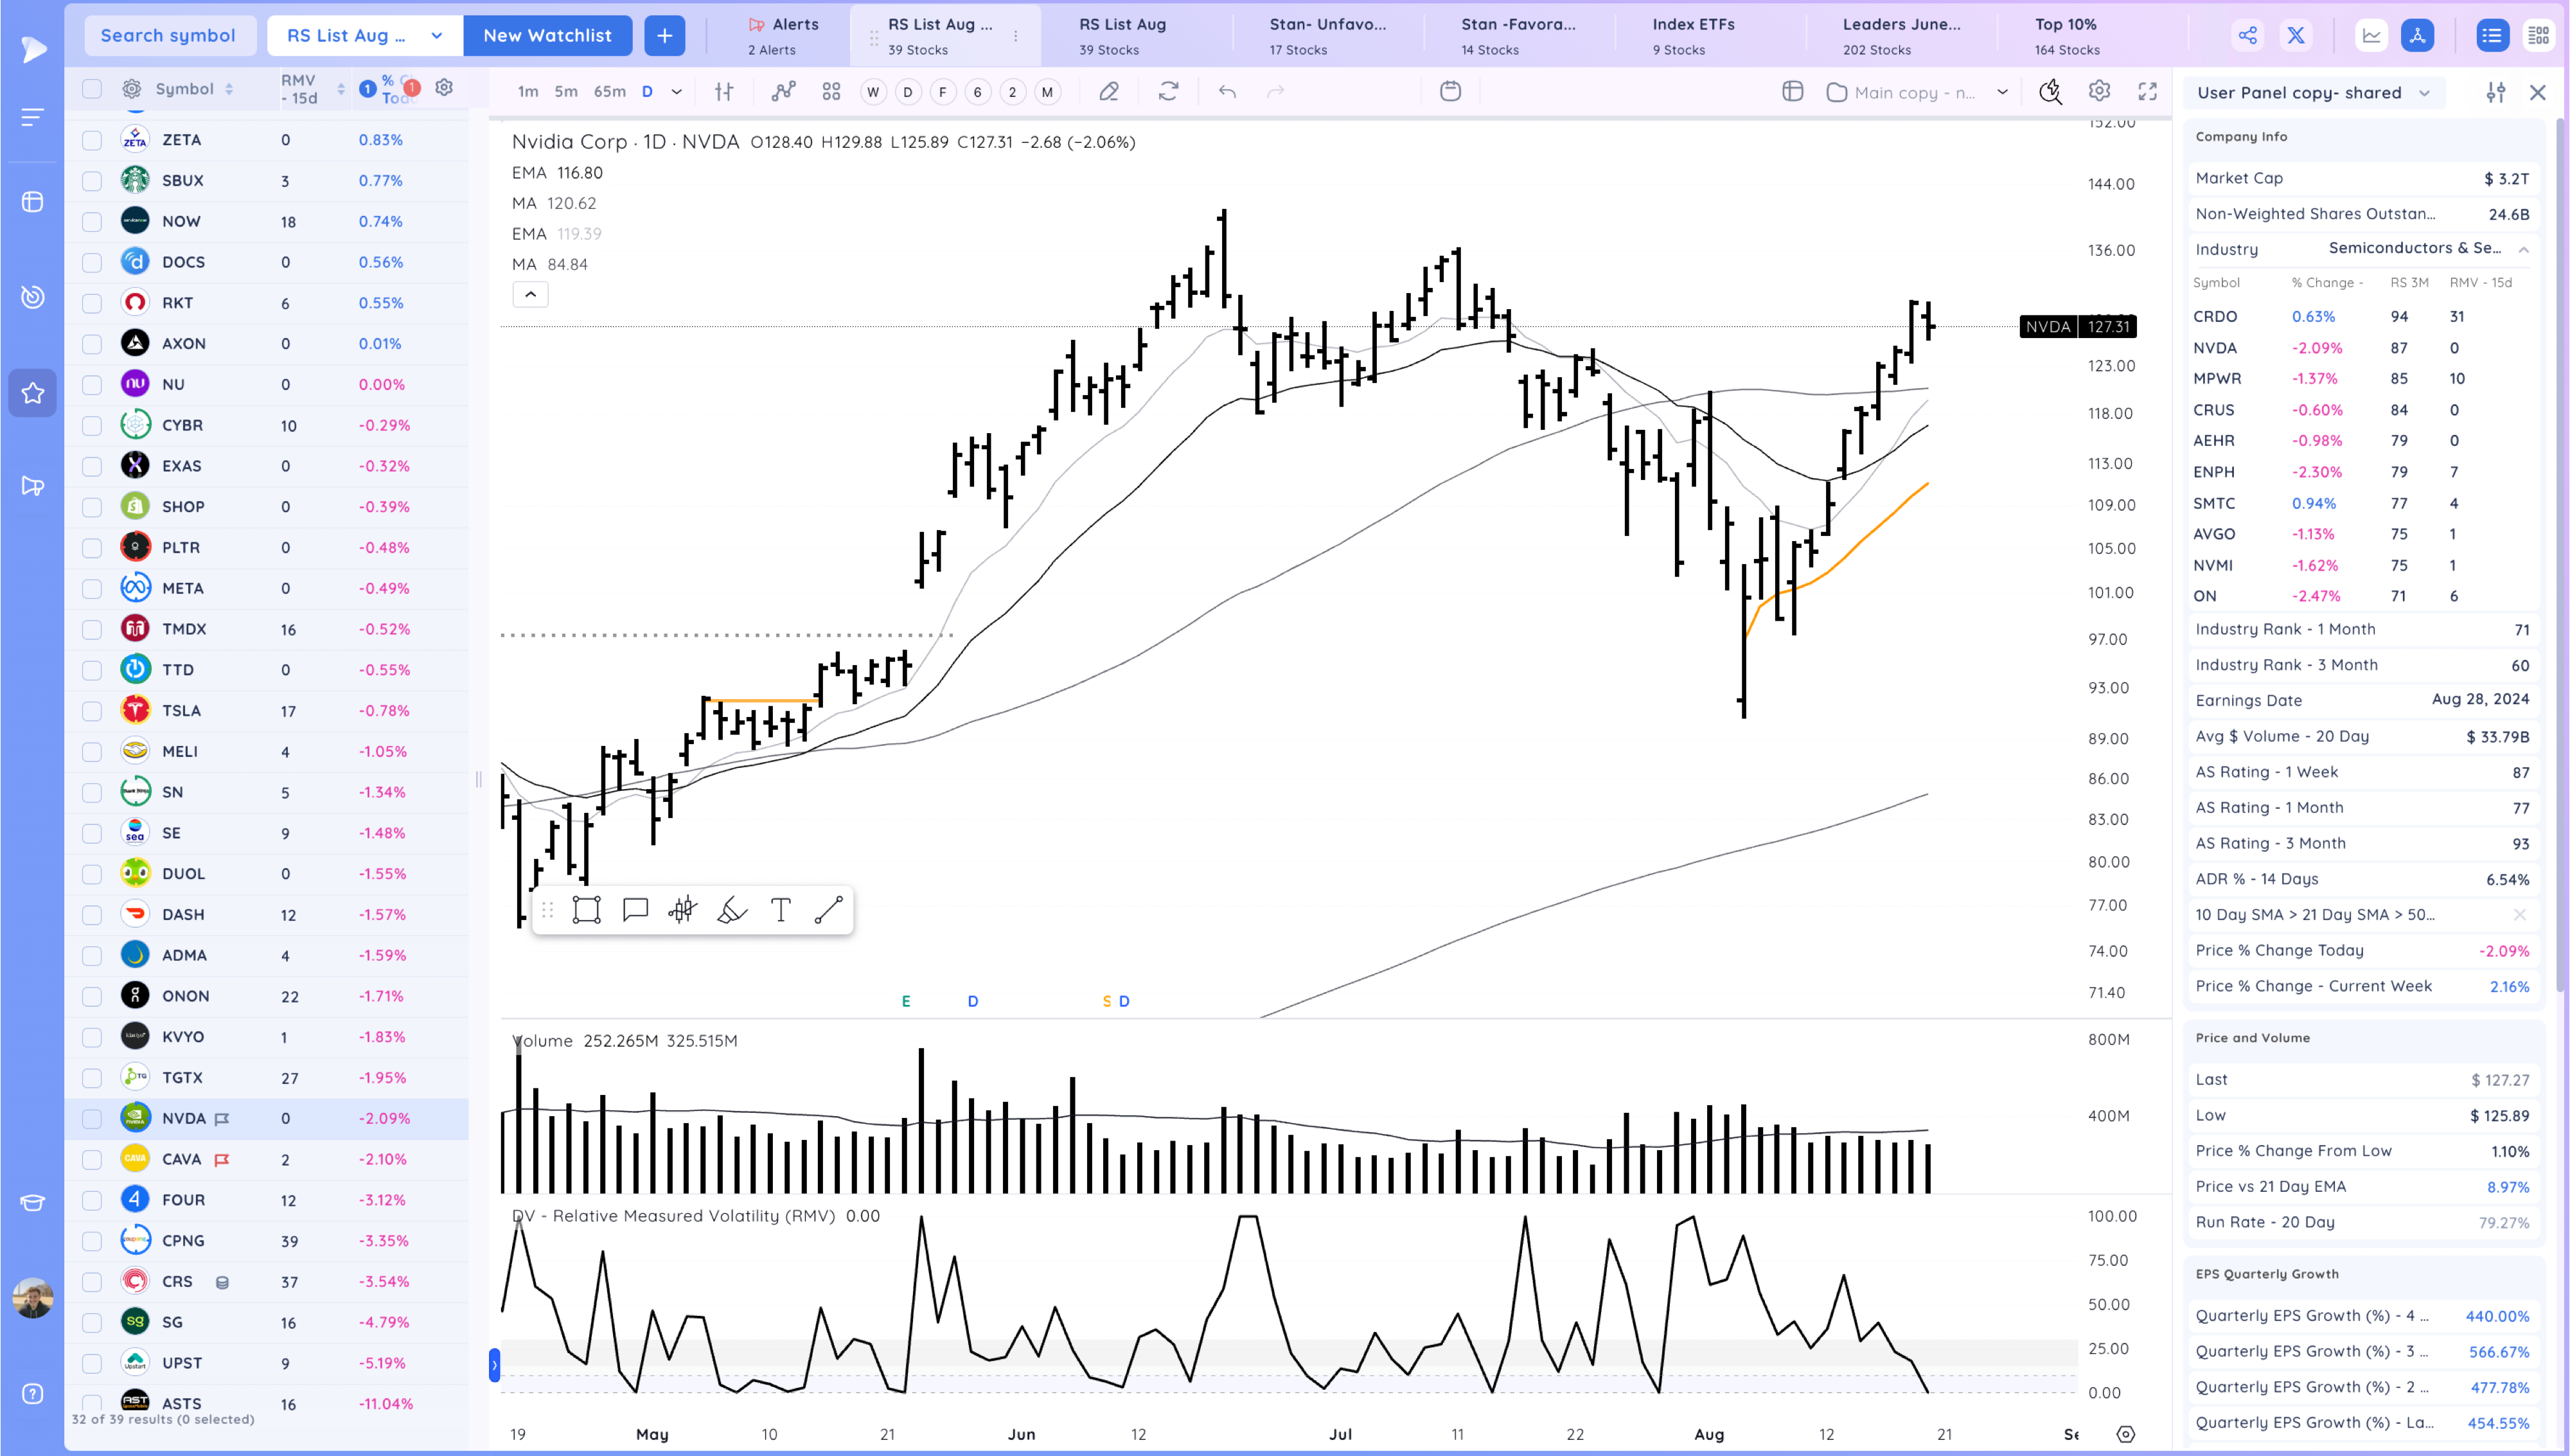
Task: Click the Search symbol field
Action: (168, 36)
